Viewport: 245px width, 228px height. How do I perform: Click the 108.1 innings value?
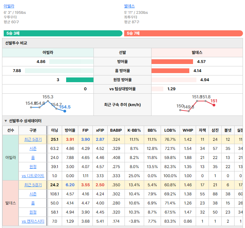[x=55, y=194]
